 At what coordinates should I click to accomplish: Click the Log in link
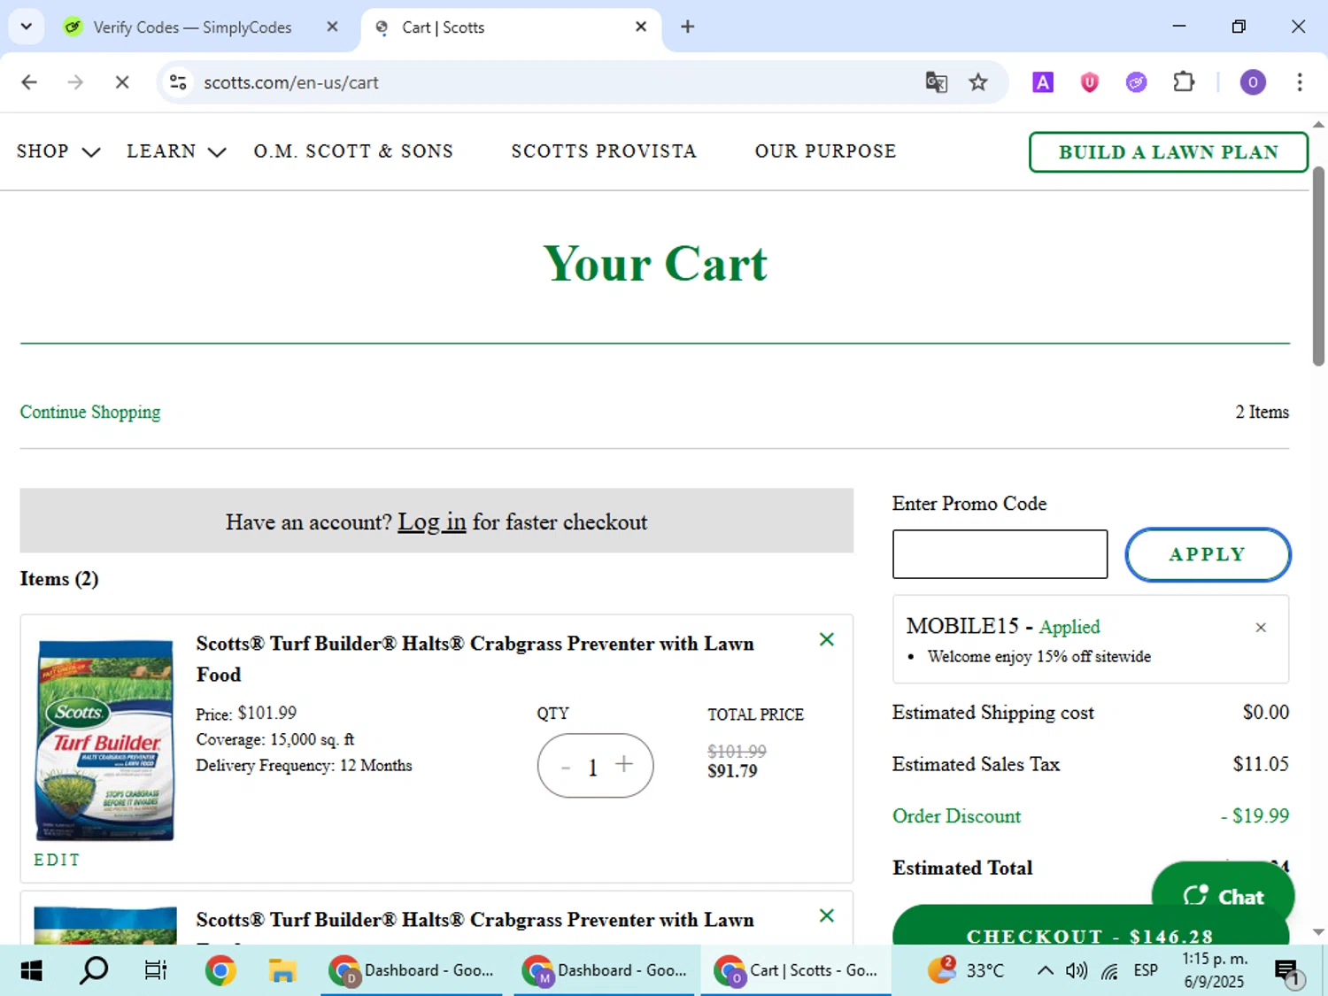click(x=431, y=522)
